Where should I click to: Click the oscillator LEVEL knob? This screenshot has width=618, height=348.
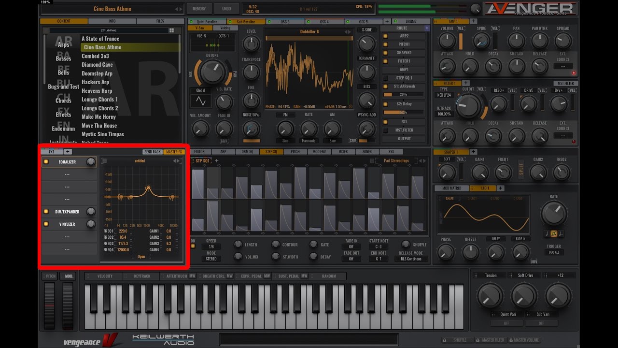251,44
